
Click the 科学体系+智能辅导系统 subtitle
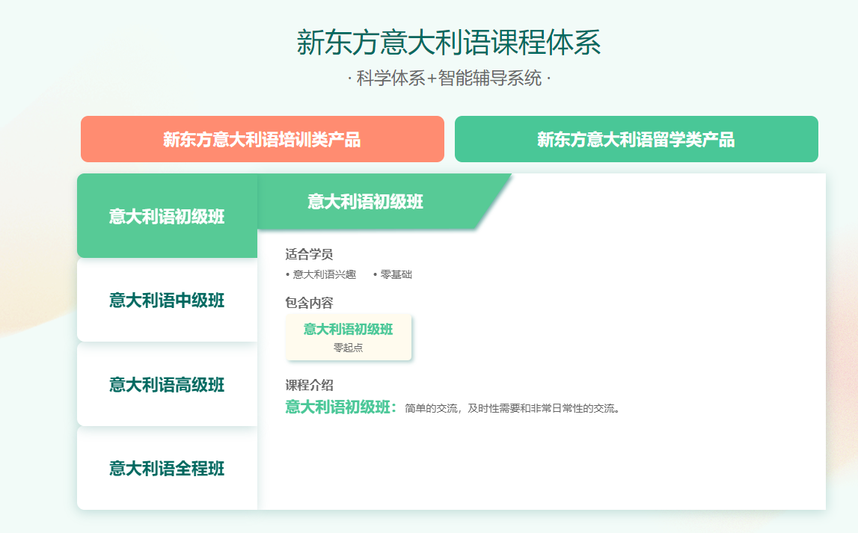tap(449, 78)
